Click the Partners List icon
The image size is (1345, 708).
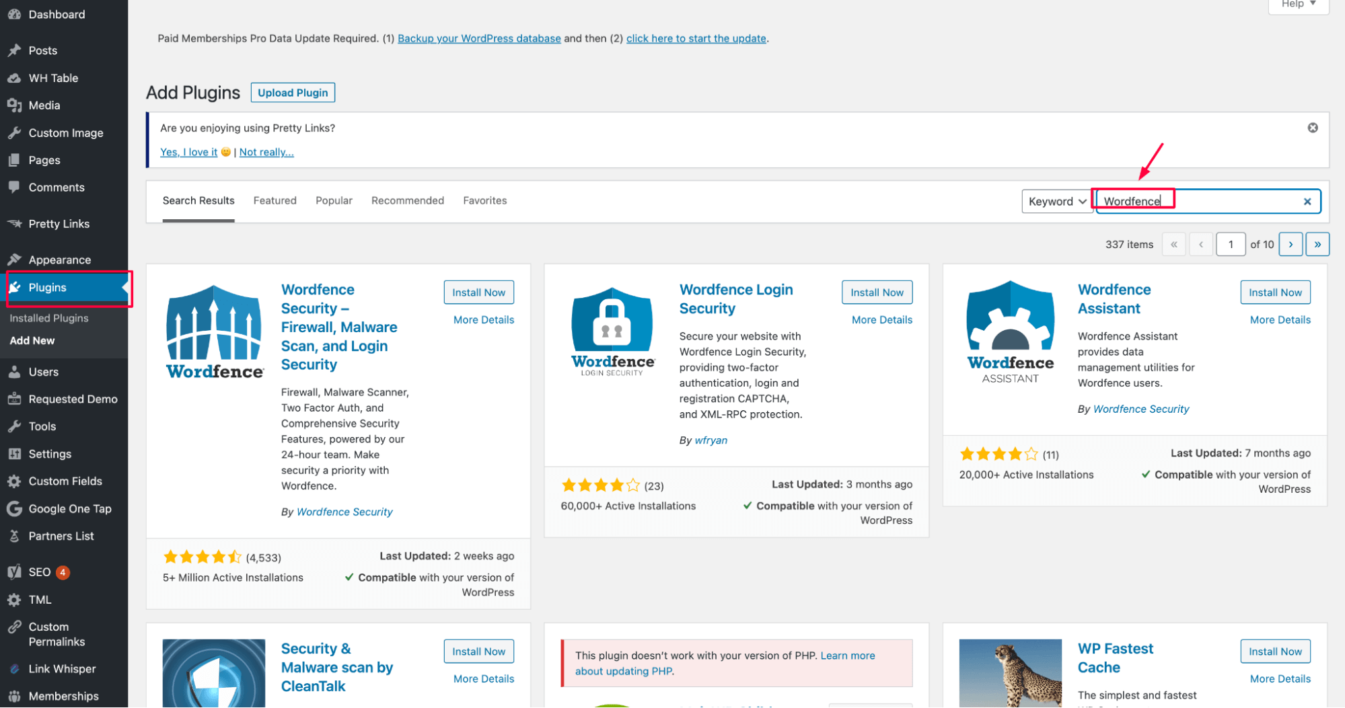tap(14, 536)
